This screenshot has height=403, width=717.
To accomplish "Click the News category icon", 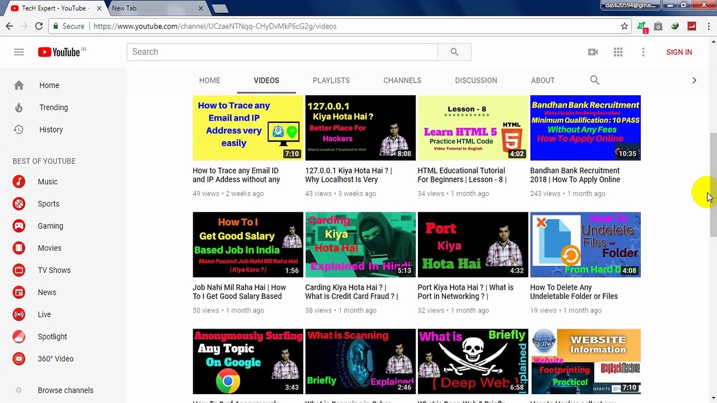I will click(x=19, y=292).
